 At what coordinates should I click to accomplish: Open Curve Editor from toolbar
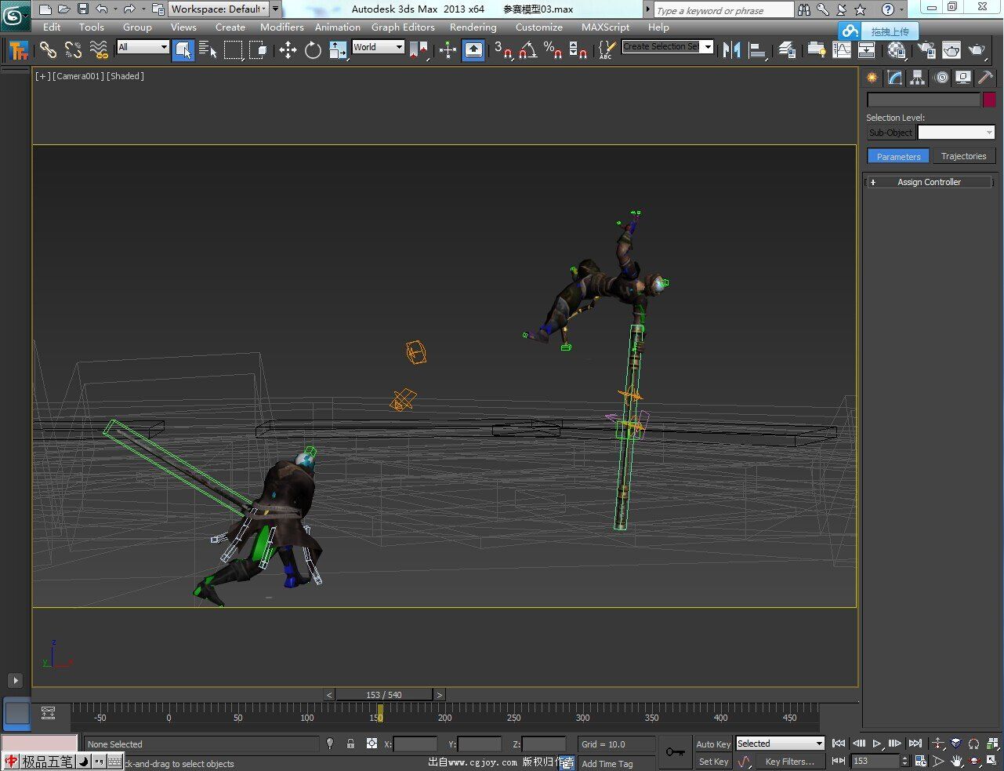click(x=841, y=50)
